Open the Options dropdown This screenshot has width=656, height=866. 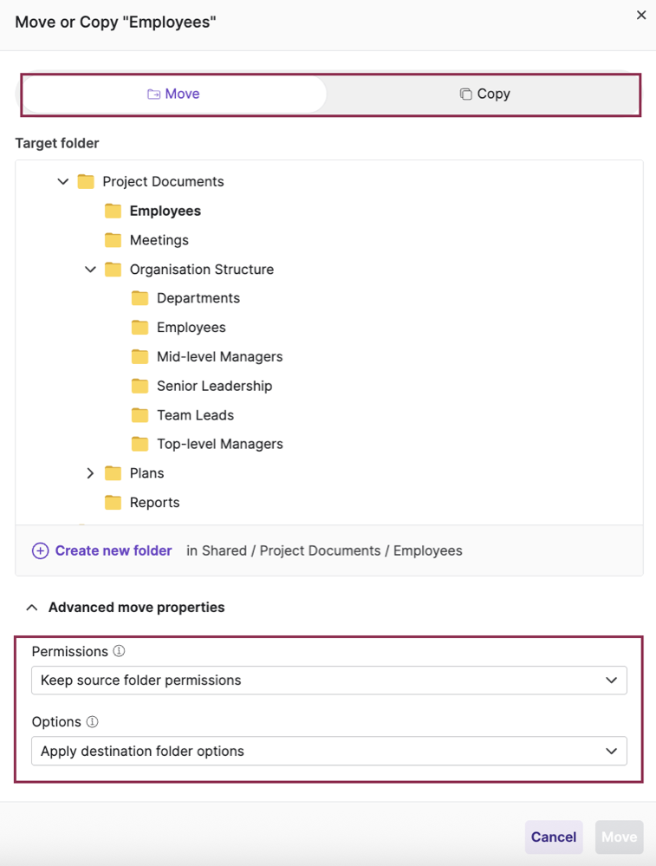328,752
